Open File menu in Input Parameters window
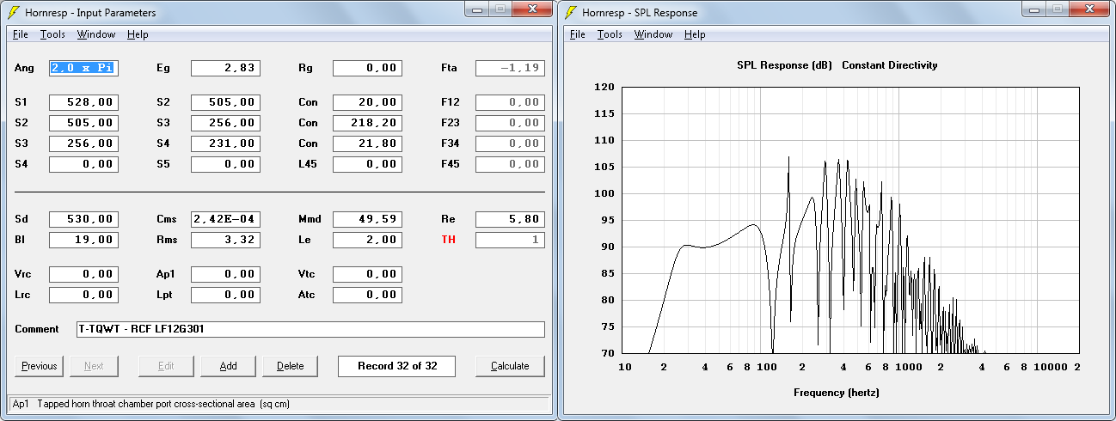Viewport: 1116px width, 421px height. (x=21, y=34)
